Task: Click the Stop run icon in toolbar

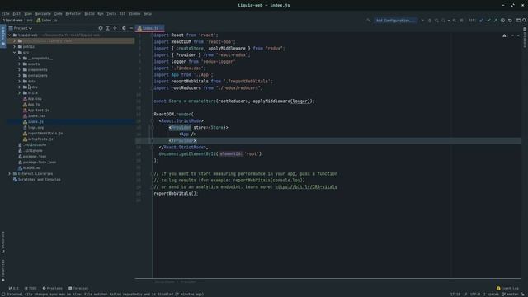Action: (462, 21)
